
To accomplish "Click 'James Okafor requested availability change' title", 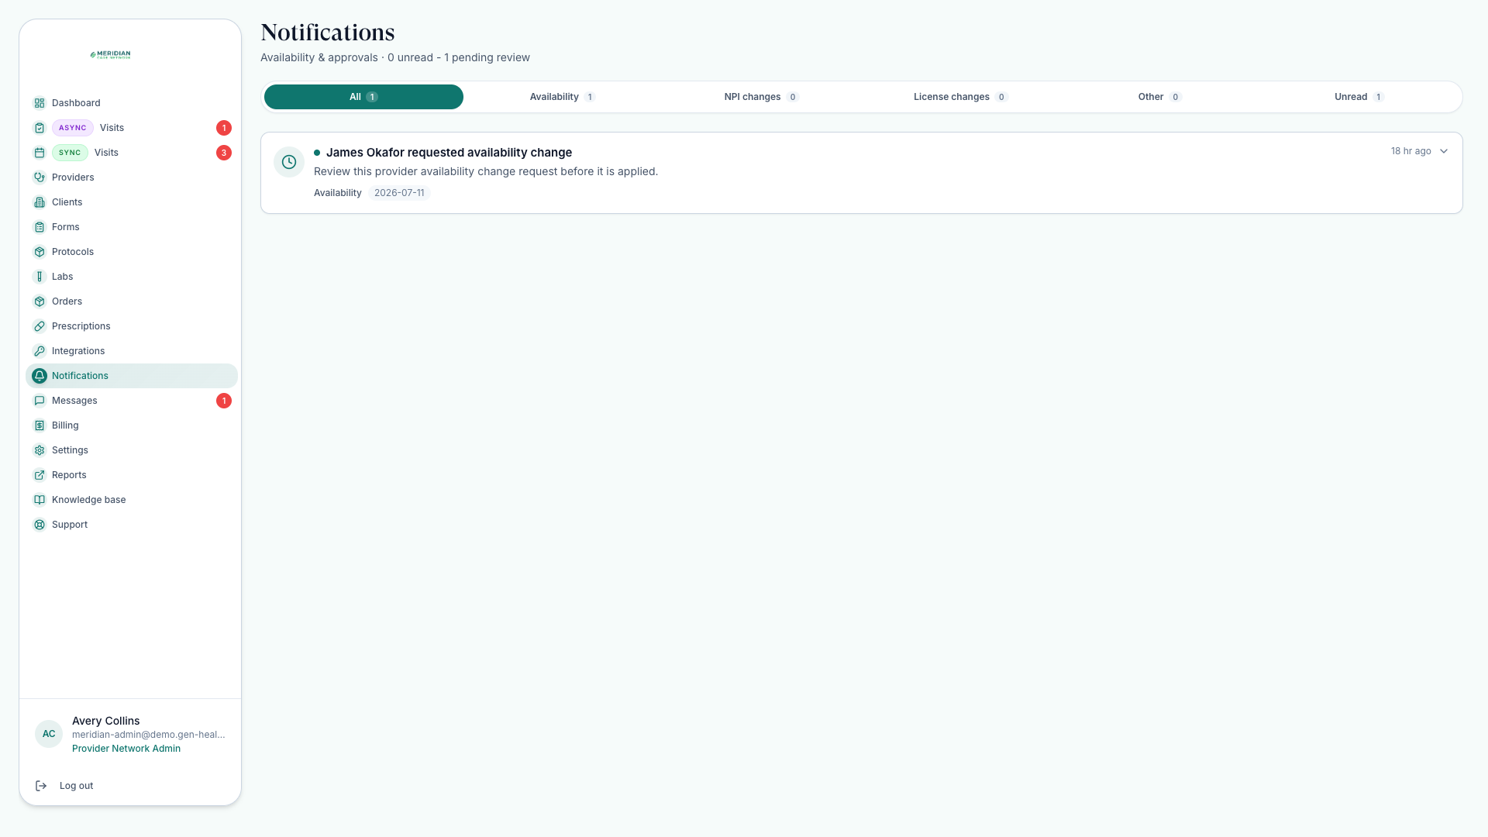I will pyautogui.click(x=449, y=153).
